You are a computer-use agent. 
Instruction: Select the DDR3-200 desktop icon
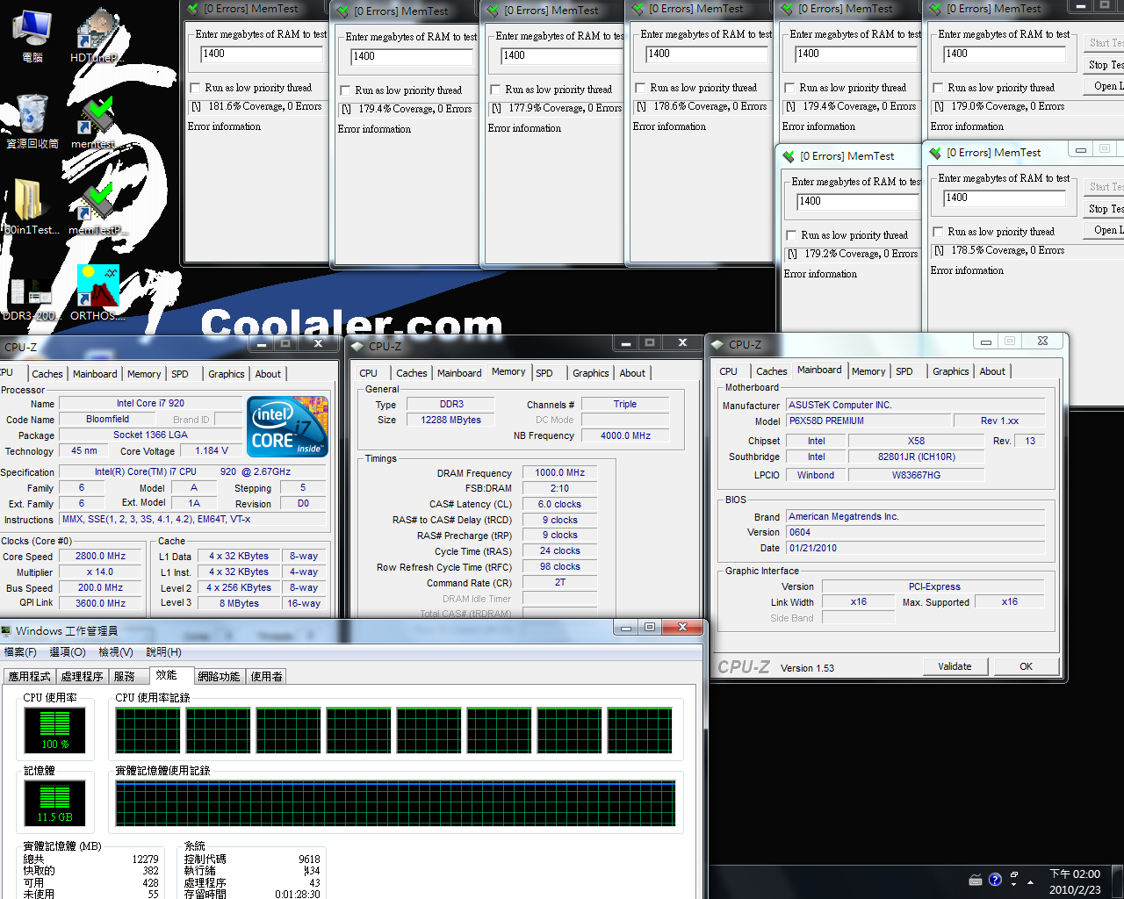pyautogui.click(x=30, y=298)
